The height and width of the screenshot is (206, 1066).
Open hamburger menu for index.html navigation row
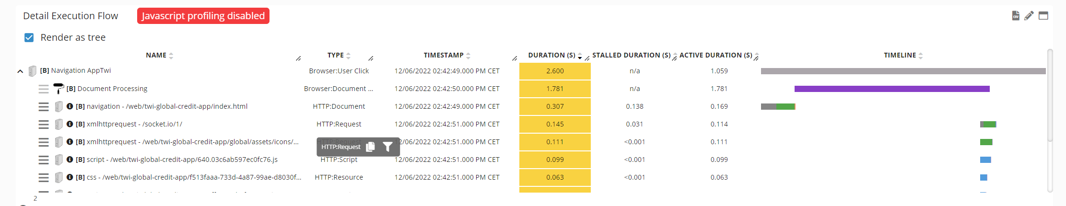[44, 106]
